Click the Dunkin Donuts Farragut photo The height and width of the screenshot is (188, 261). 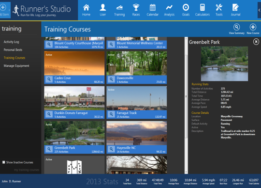click(74, 98)
